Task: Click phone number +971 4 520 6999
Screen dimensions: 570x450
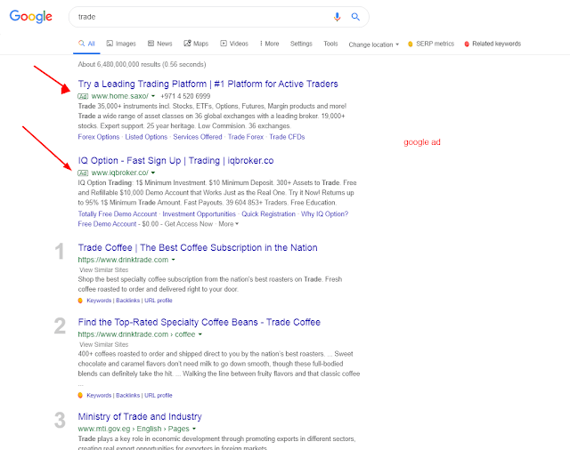Action: pyautogui.click(x=185, y=96)
